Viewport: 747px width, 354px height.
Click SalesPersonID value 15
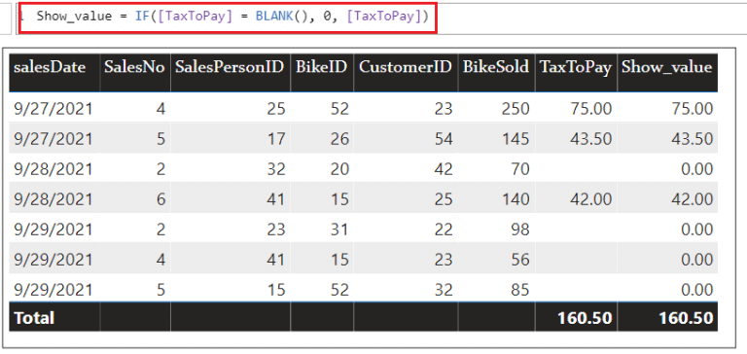[275, 290]
